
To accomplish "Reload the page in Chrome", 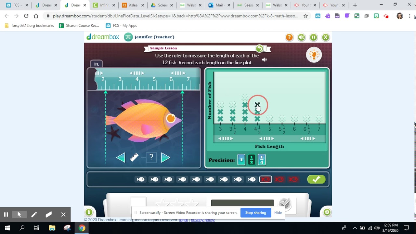I will pos(26,16).
